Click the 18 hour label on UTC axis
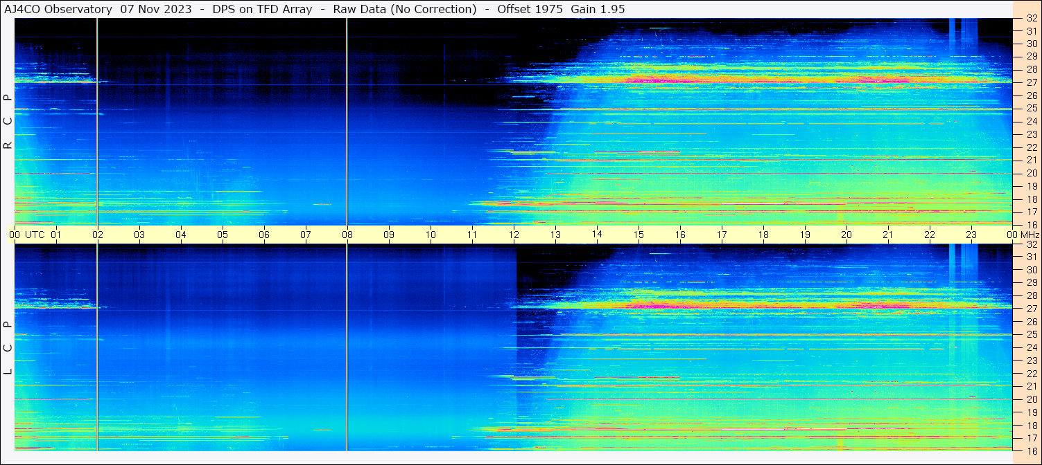This screenshot has height=465, width=1042. [x=763, y=235]
